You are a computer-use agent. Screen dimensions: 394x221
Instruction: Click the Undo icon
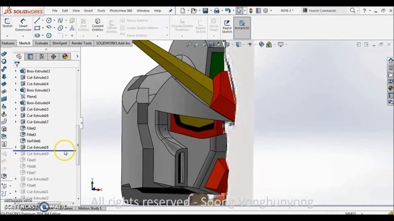click(x=228, y=10)
